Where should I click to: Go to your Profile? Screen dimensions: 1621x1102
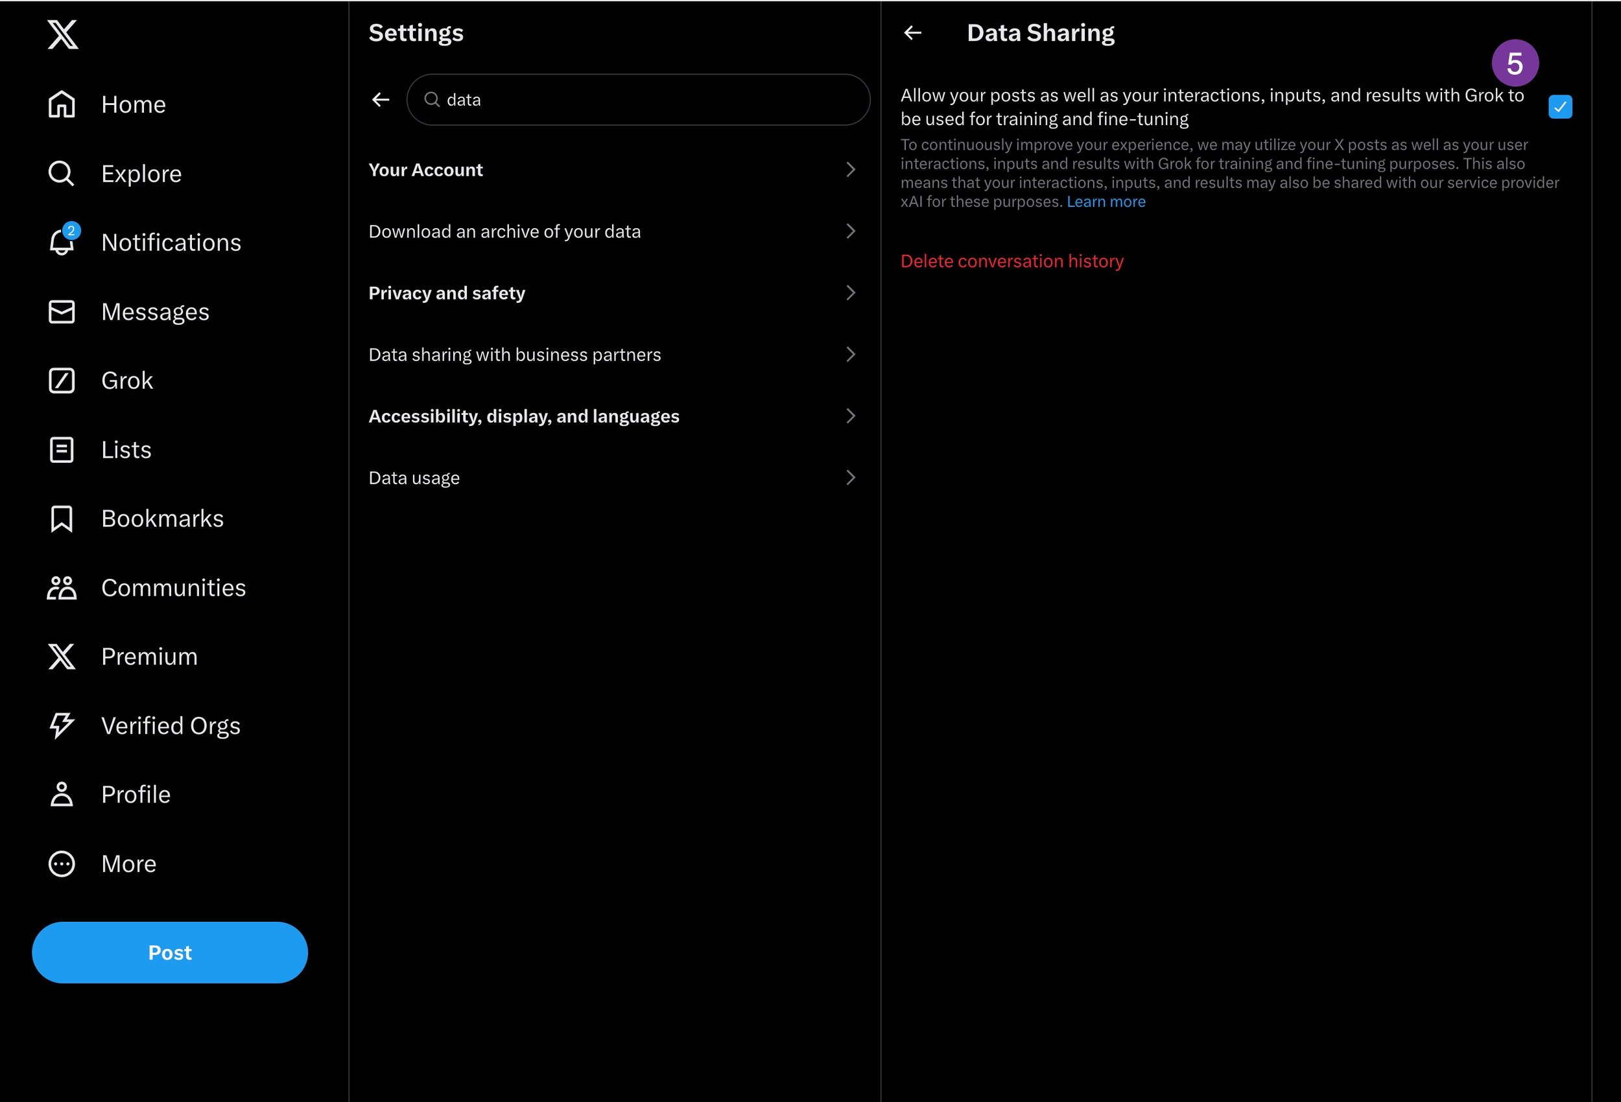[136, 795]
